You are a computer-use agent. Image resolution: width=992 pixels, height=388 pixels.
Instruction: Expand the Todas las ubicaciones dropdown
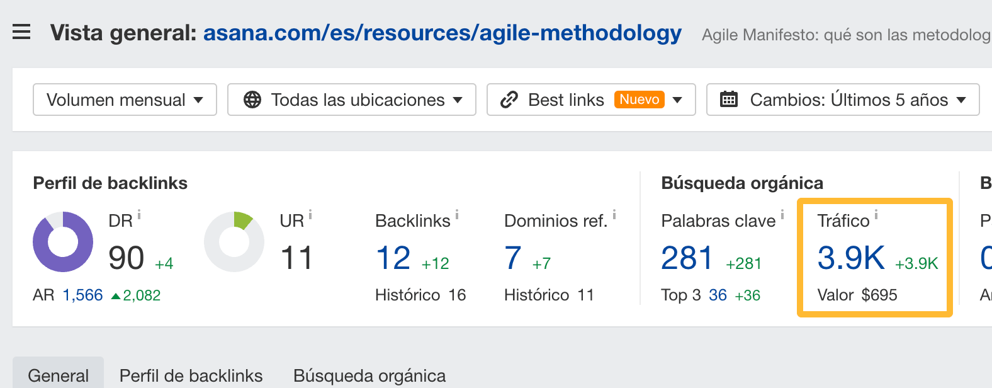[352, 100]
